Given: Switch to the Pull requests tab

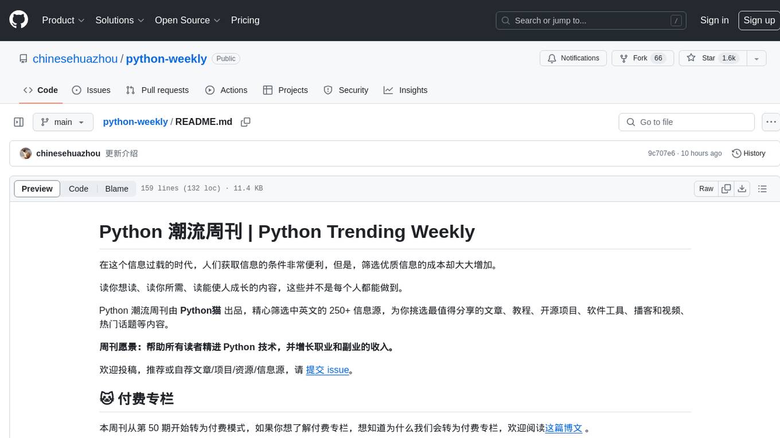Looking at the screenshot, I should tap(157, 90).
